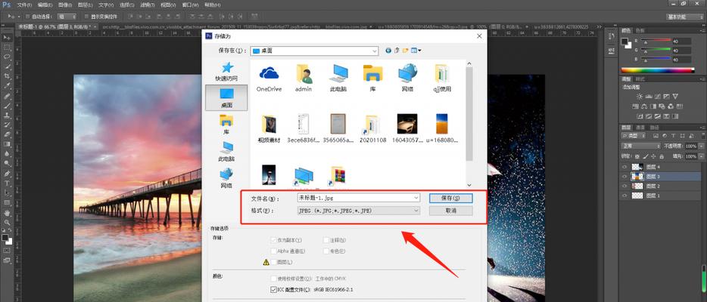The width and height of the screenshot is (707, 302).
Task: Add a Brightness/Contrast adjustment
Action: [640, 96]
